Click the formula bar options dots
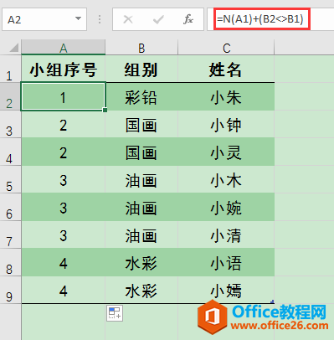This screenshot has width=334, height=340. (100, 19)
